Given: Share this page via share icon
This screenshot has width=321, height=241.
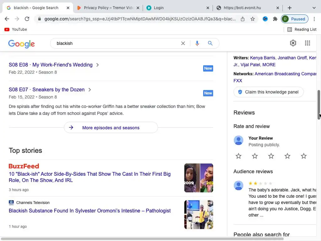Looking at the screenshot, I should (243, 19).
